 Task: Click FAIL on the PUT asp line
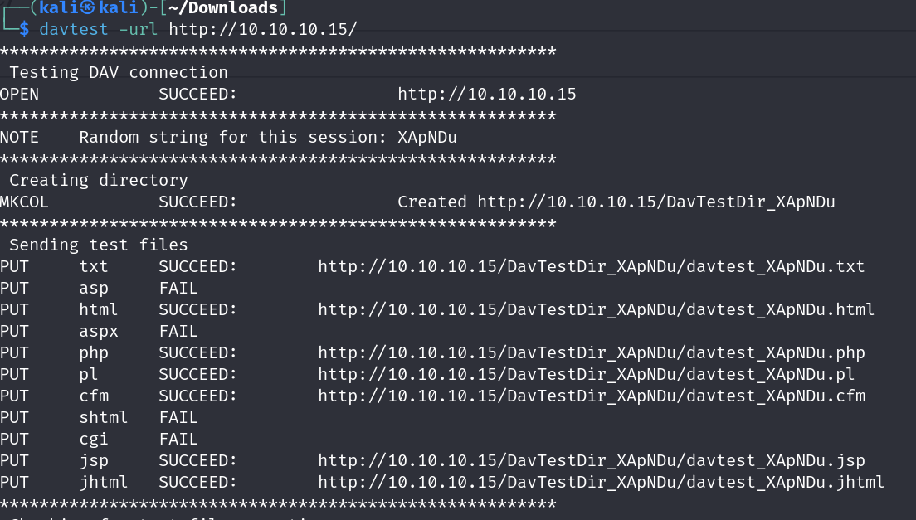click(x=178, y=288)
